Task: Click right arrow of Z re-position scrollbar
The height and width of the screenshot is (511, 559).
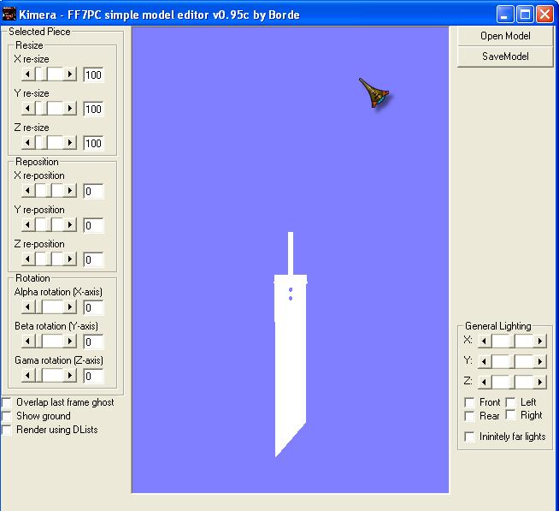Action: tap(70, 258)
